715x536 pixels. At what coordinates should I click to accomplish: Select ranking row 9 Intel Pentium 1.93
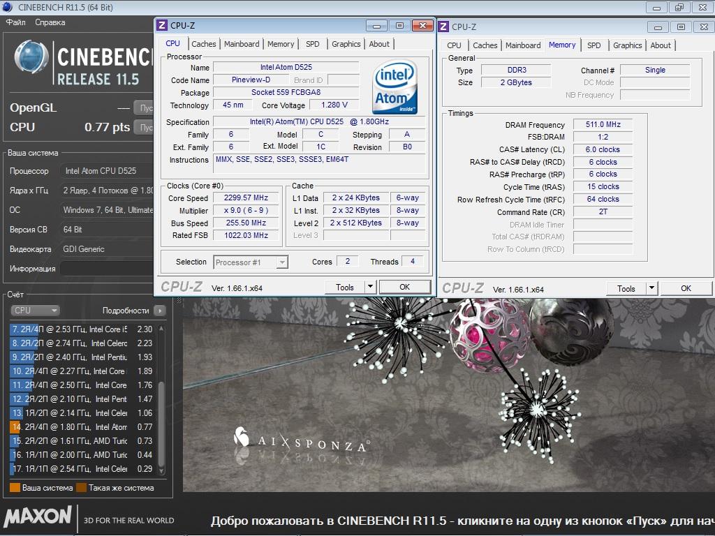tap(81, 357)
